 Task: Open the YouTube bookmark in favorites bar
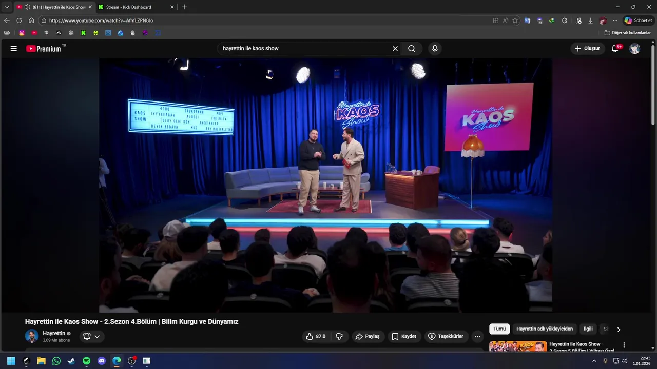(34, 33)
